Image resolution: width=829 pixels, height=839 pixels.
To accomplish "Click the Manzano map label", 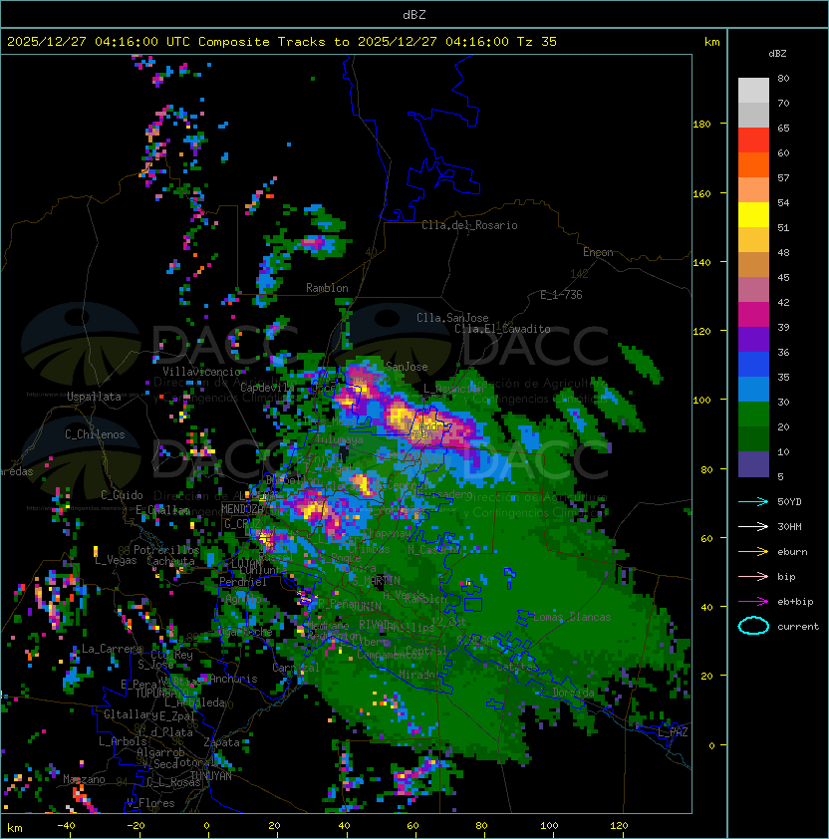I will click(84, 779).
